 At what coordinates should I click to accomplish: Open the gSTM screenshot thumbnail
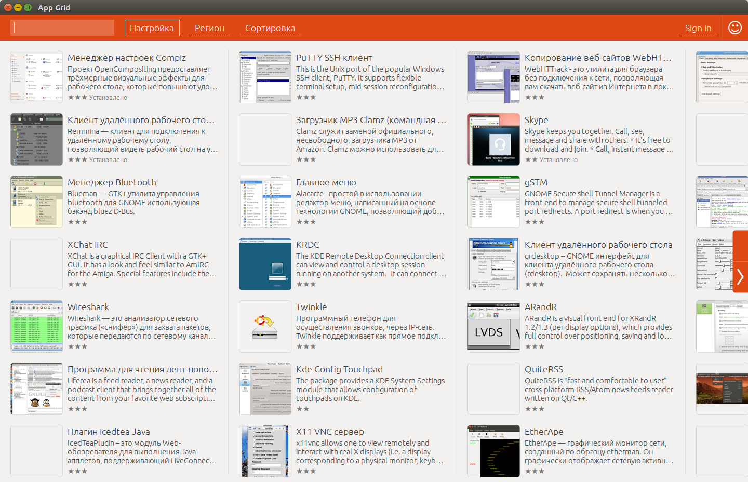click(493, 202)
